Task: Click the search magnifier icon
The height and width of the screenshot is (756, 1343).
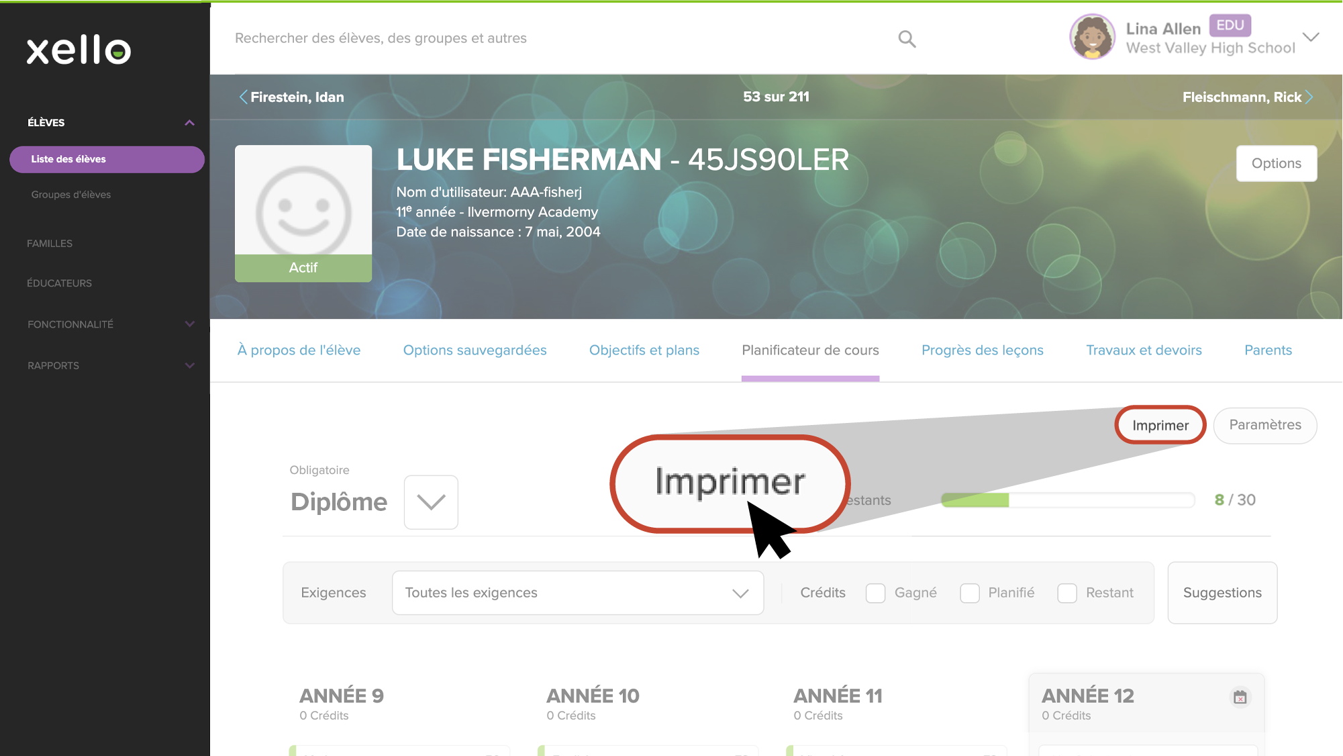Action: pyautogui.click(x=907, y=39)
